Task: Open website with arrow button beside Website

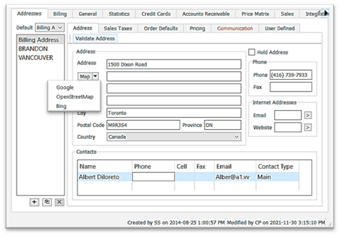Action: coord(308,127)
